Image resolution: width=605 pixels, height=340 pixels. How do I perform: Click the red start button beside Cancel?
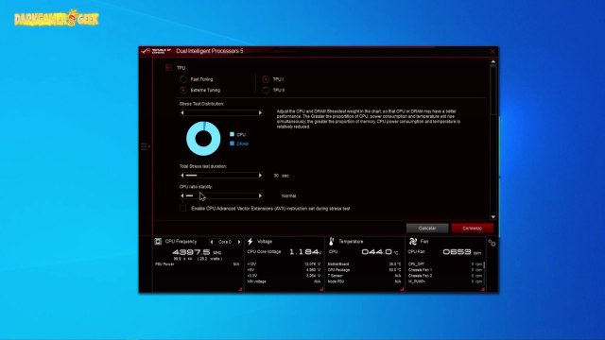click(472, 229)
